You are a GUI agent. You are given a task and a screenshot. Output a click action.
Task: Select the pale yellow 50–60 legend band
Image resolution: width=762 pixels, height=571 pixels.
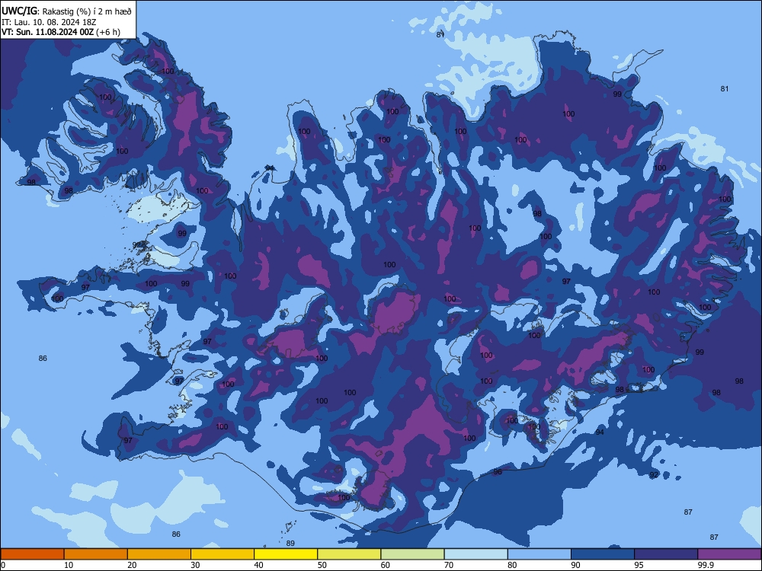349,554
